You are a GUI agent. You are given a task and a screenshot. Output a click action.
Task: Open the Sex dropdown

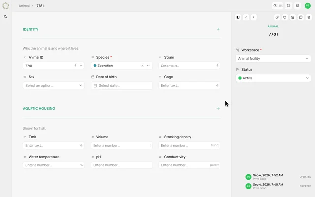pyautogui.click(x=54, y=85)
